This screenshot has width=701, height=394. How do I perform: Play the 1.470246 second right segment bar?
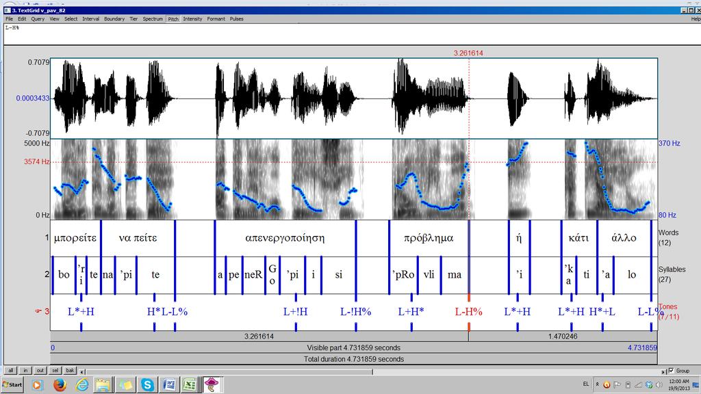tap(563, 337)
